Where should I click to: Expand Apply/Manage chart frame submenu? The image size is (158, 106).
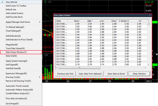tap(21, 22)
